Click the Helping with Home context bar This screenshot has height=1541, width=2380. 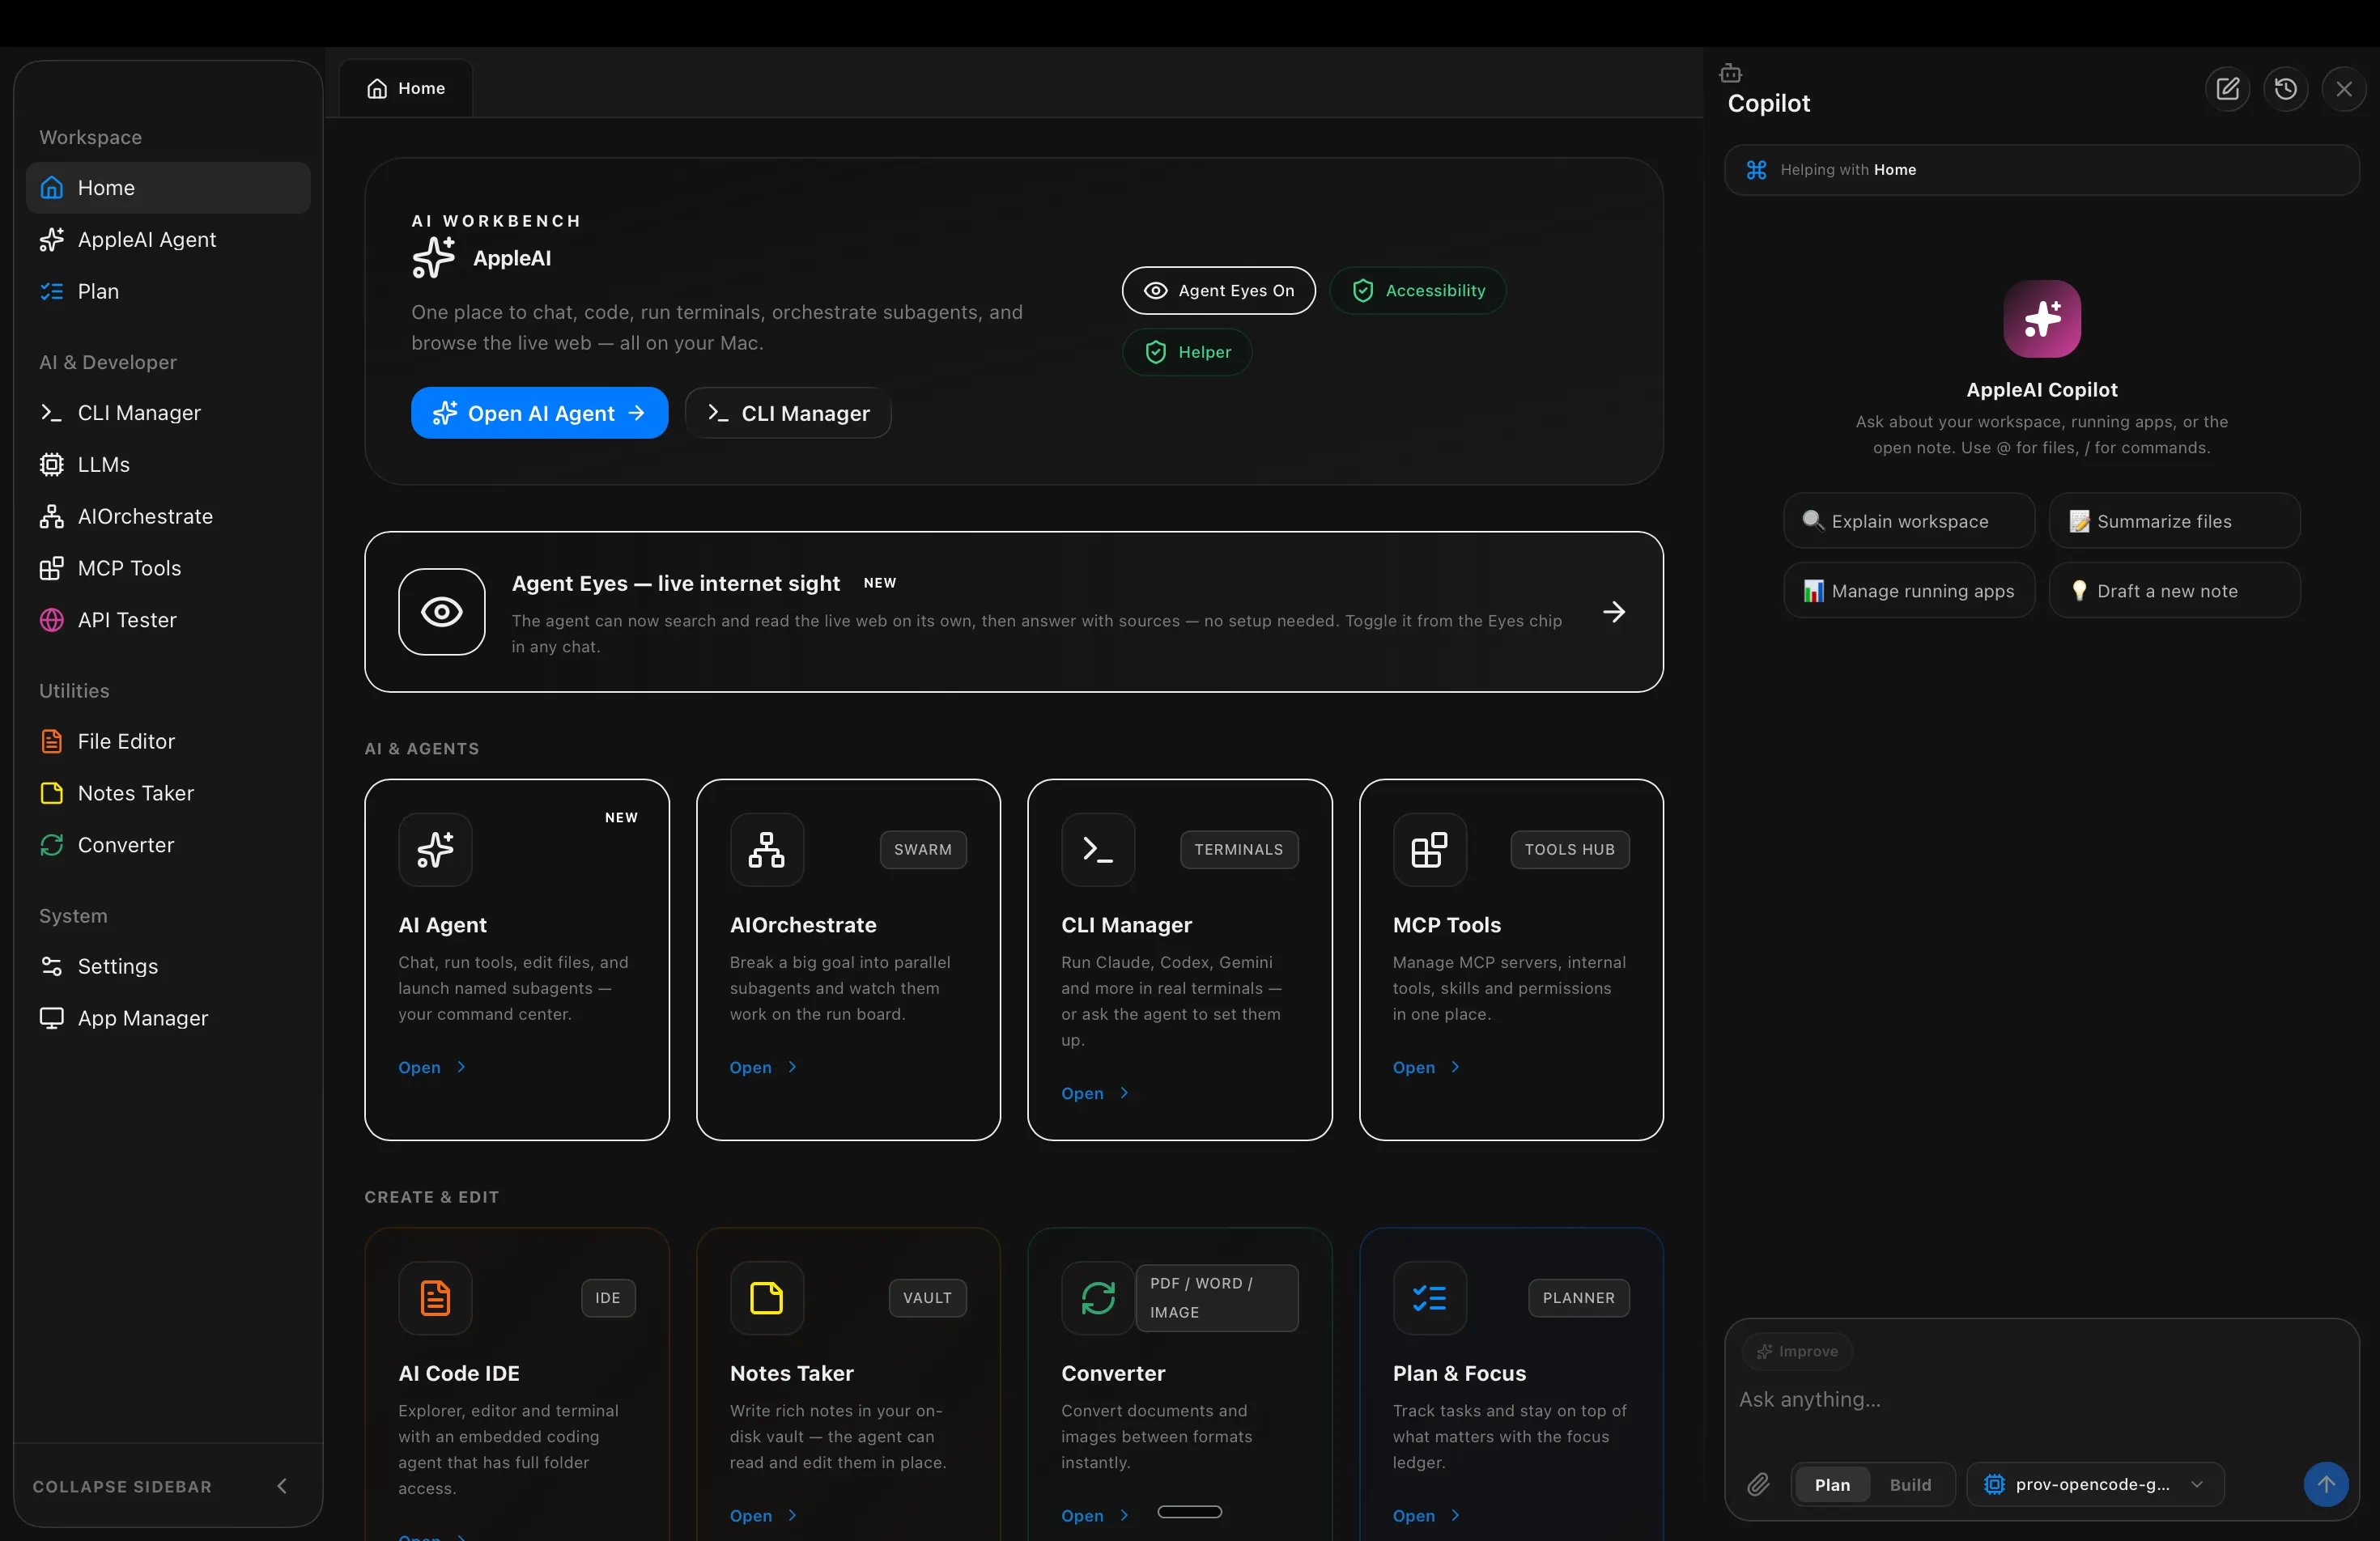click(2041, 170)
